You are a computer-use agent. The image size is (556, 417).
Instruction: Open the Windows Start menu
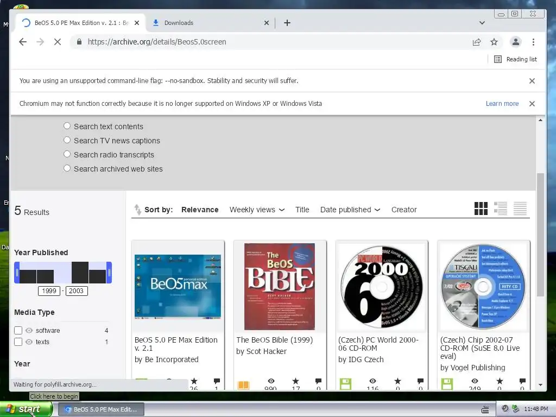[x=26, y=409]
